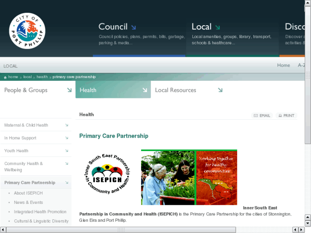
Task: Click the horizontal scrollbar left arrow at far left
Action: click(x=3, y=230)
